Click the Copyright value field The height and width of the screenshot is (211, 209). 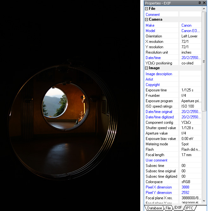pyautogui.click(x=190, y=85)
